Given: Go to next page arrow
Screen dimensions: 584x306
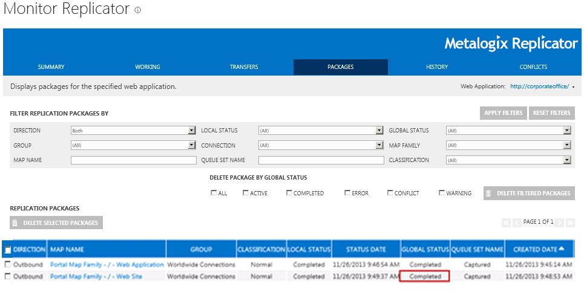Looking at the screenshot, I should [x=560, y=223].
